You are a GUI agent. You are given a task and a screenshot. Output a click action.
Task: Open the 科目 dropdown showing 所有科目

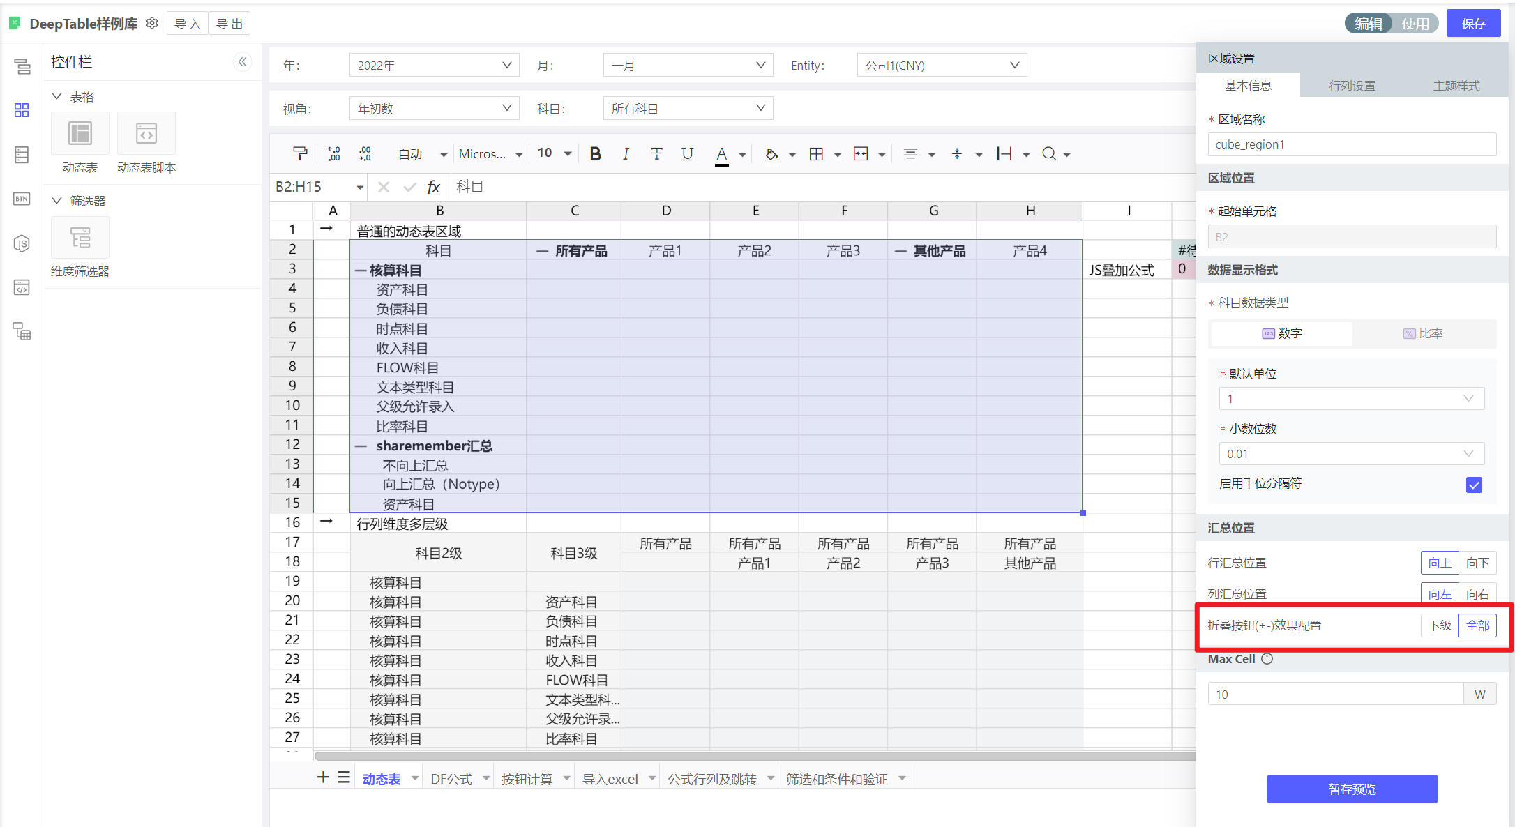coord(688,109)
